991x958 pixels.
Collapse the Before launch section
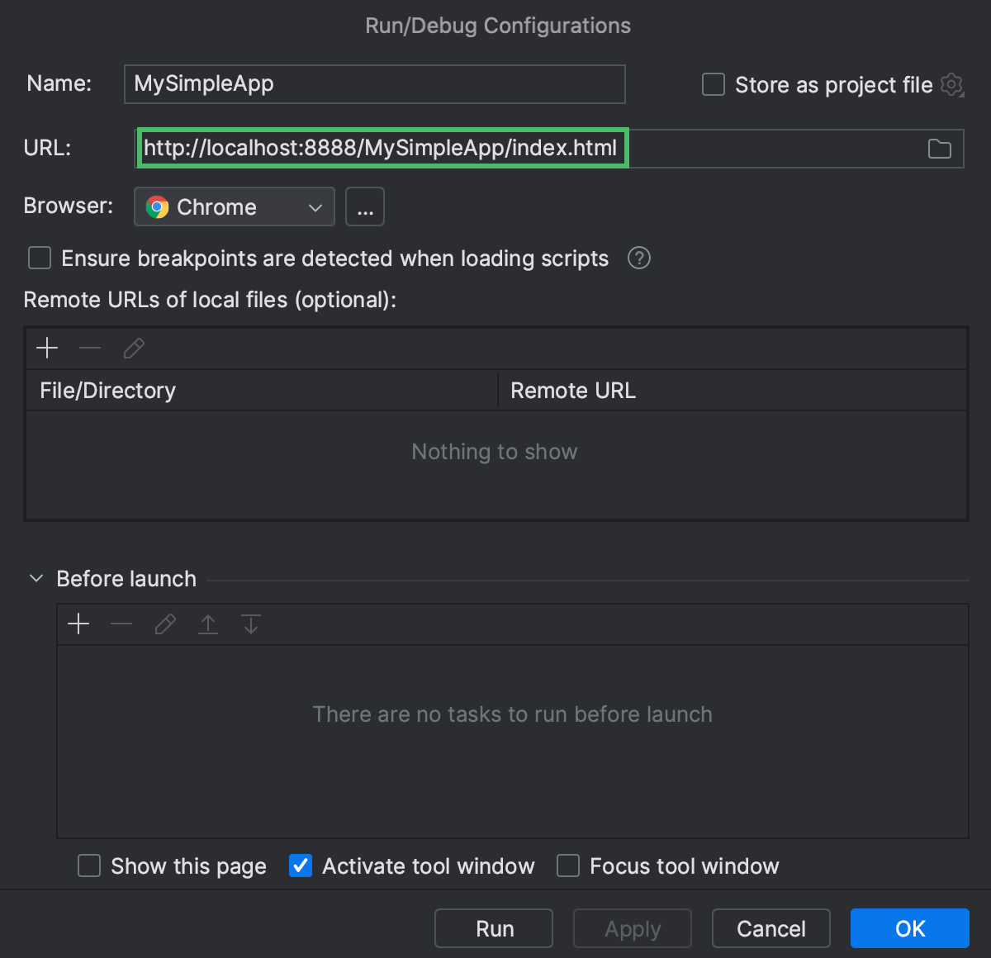(x=36, y=578)
